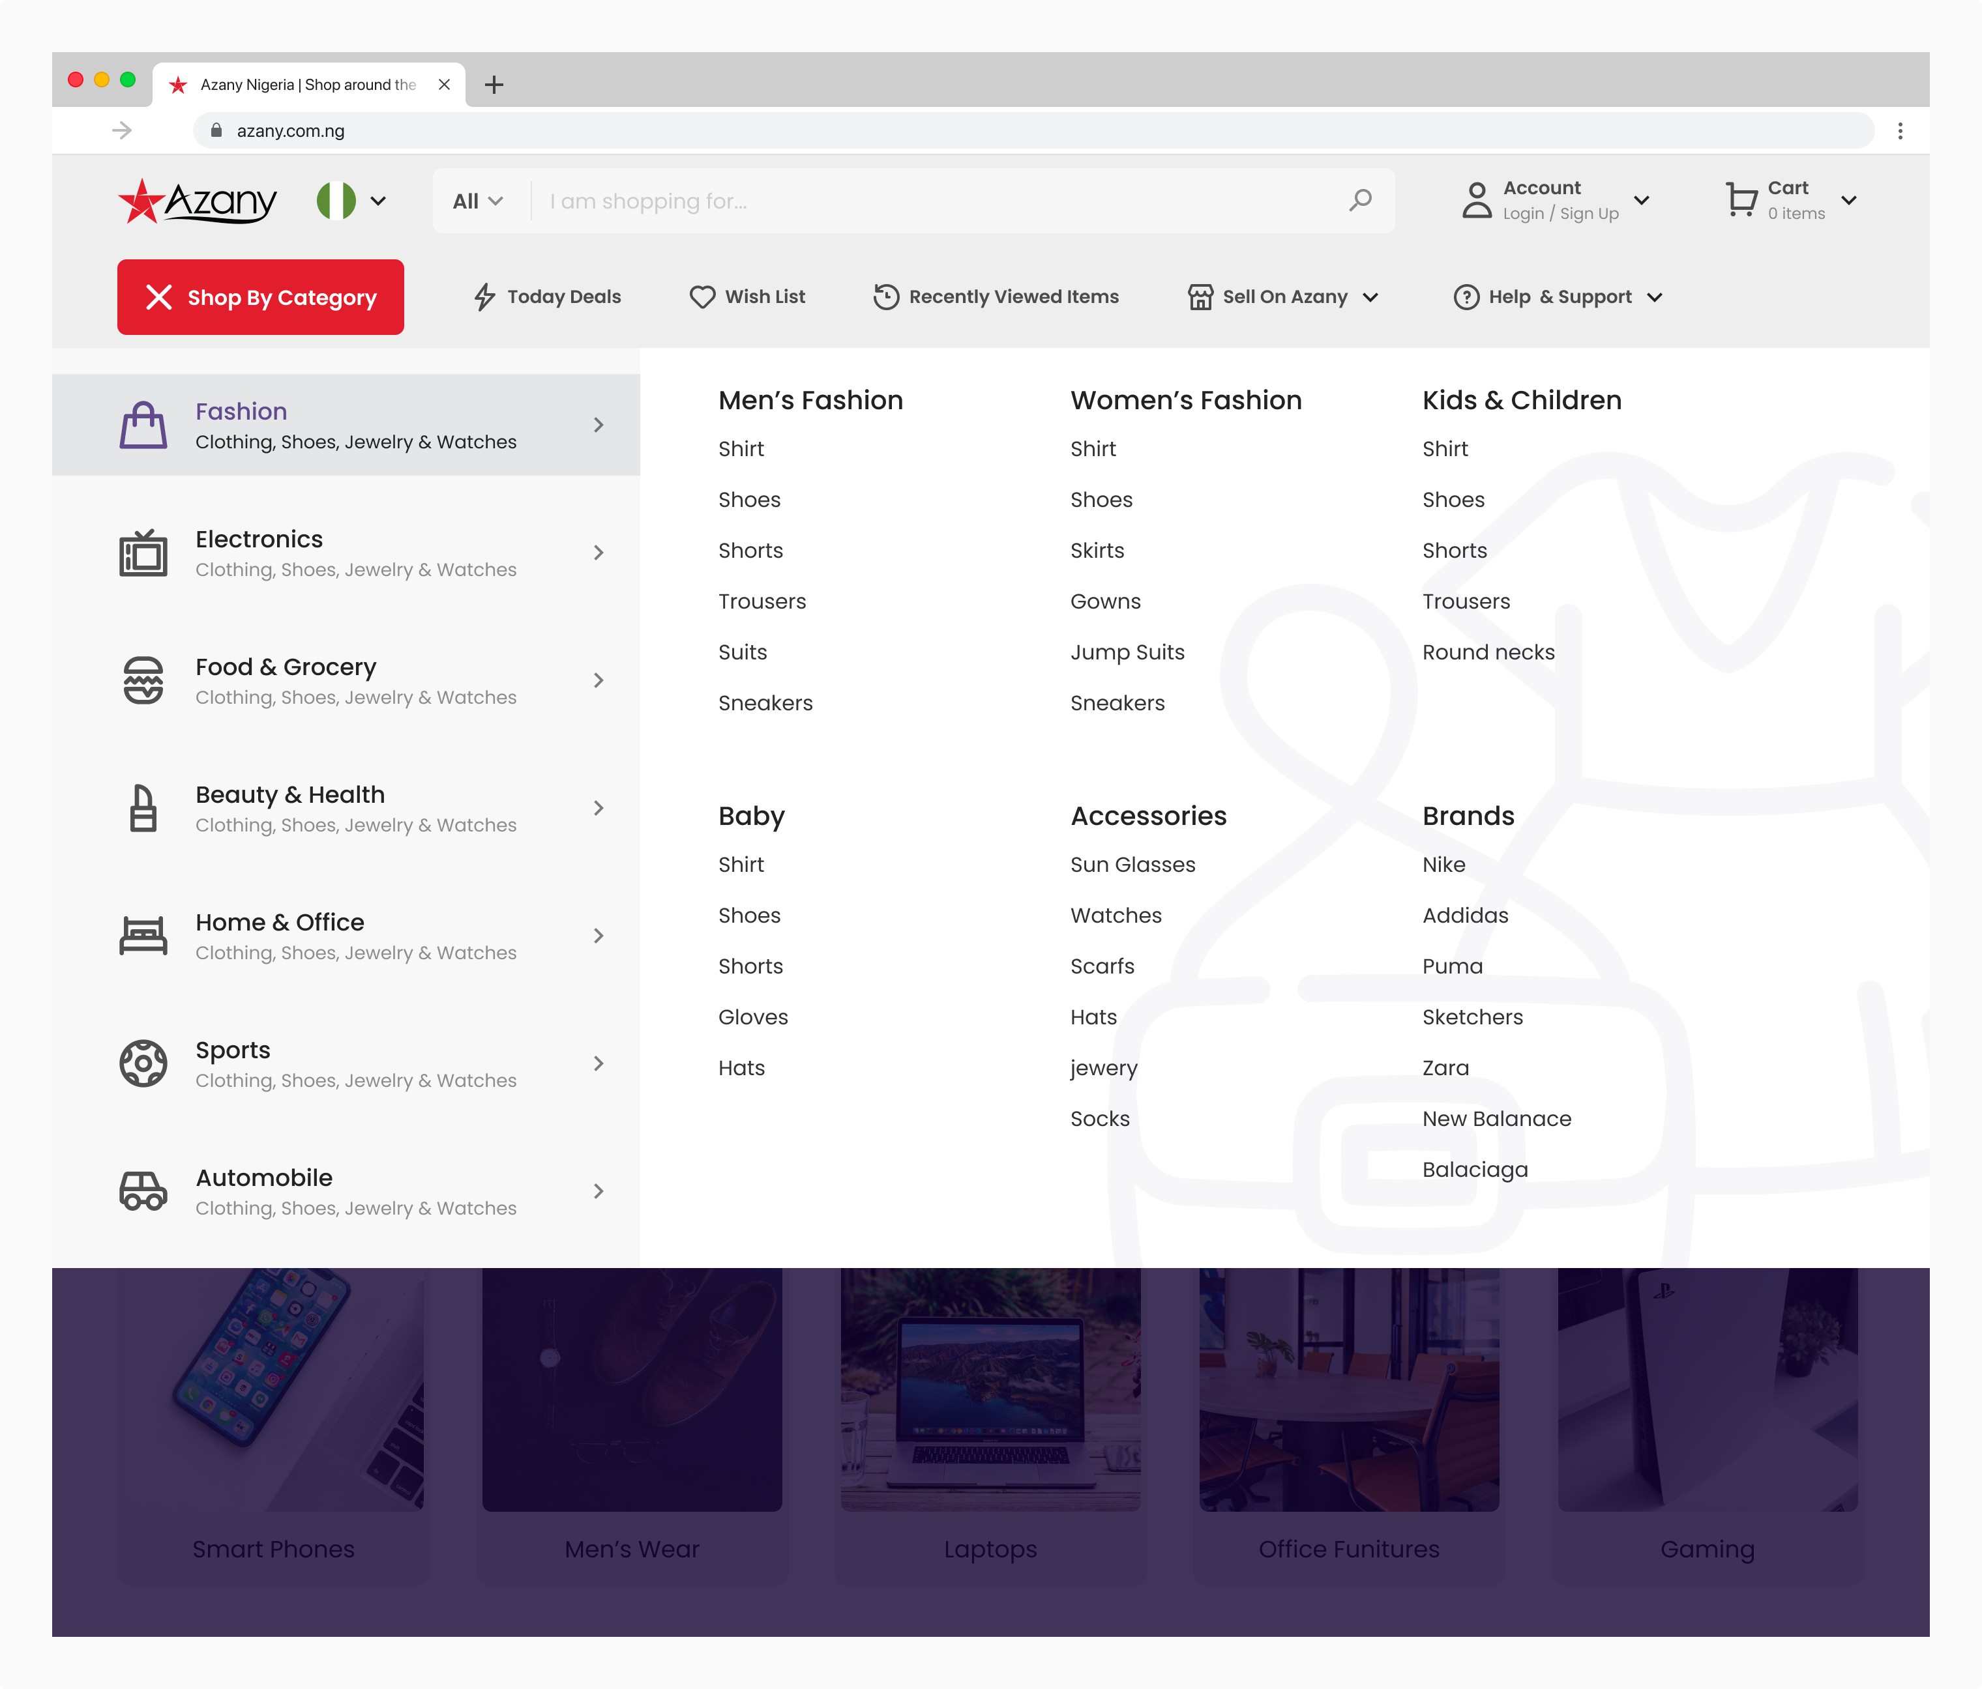This screenshot has height=1689, width=1982.
Task: Close the Azany Nigeria browser tab
Action: click(444, 84)
